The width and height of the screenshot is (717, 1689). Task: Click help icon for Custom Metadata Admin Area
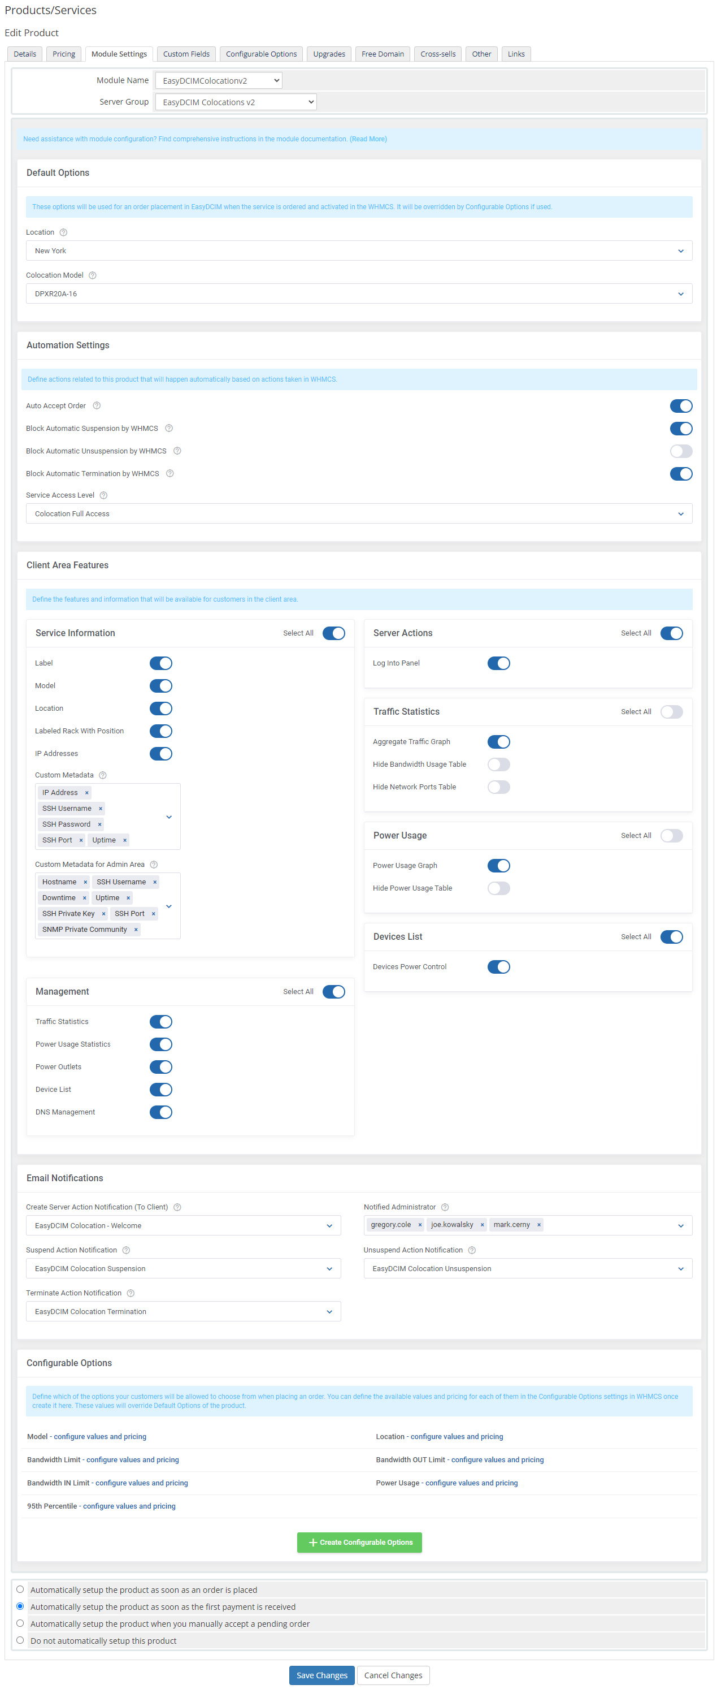coord(153,864)
